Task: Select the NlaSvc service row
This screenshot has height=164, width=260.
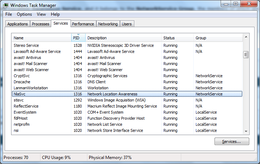Action: click(x=127, y=94)
